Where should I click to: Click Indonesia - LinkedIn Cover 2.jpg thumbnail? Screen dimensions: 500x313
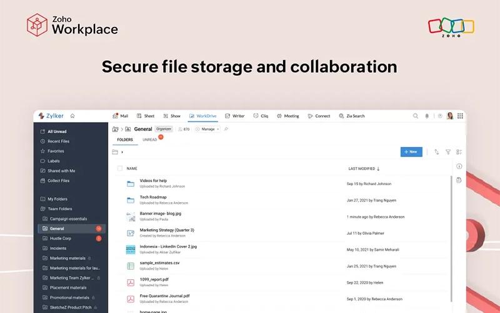pos(131,249)
